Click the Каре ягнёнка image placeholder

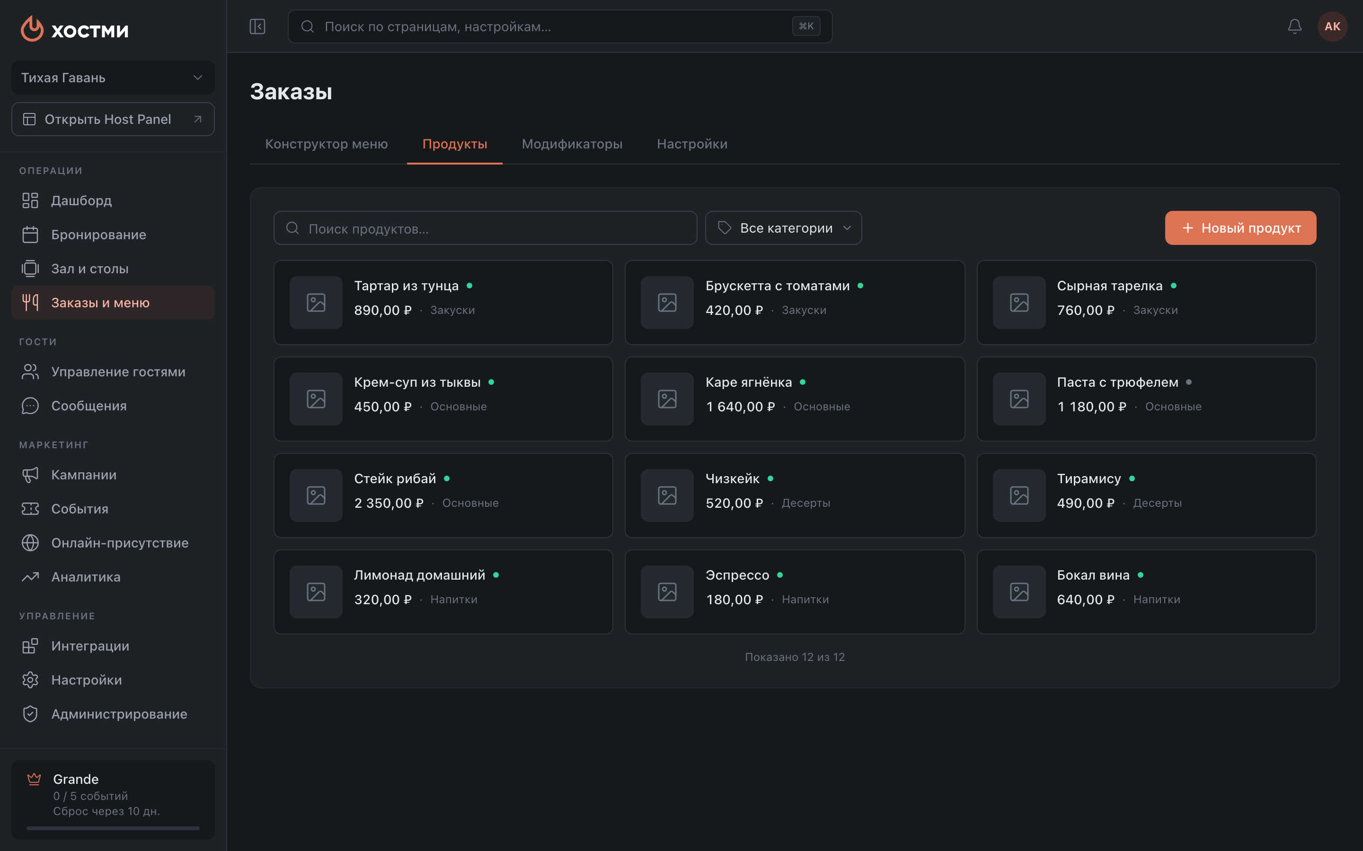(x=667, y=399)
